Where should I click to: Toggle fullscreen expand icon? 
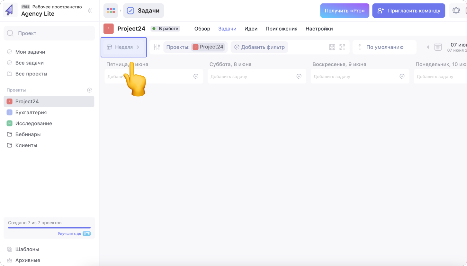click(342, 47)
